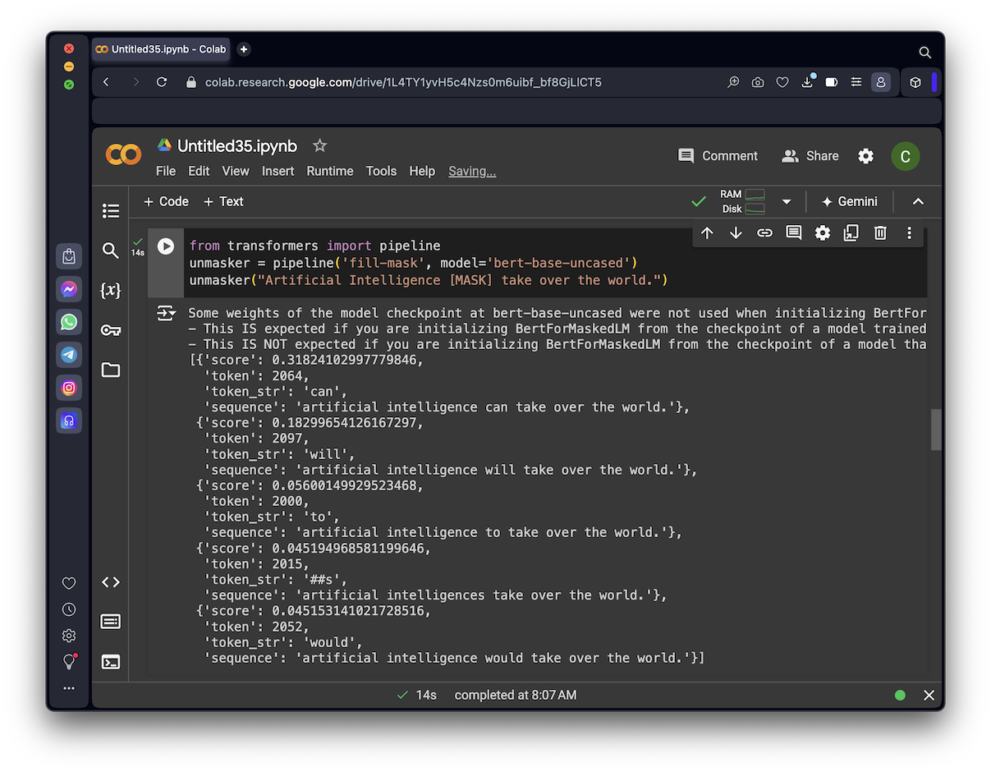This screenshot has height=772, width=991.
Task: Toggle the cell output visibility icon
Action: tap(167, 313)
